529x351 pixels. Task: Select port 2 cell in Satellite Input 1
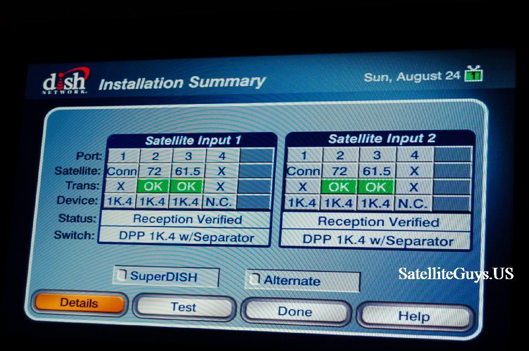click(155, 156)
